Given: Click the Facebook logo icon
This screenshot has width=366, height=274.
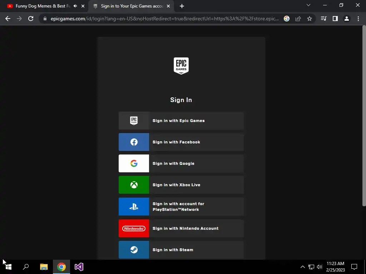Looking at the screenshot, I should tap(134, 142).
